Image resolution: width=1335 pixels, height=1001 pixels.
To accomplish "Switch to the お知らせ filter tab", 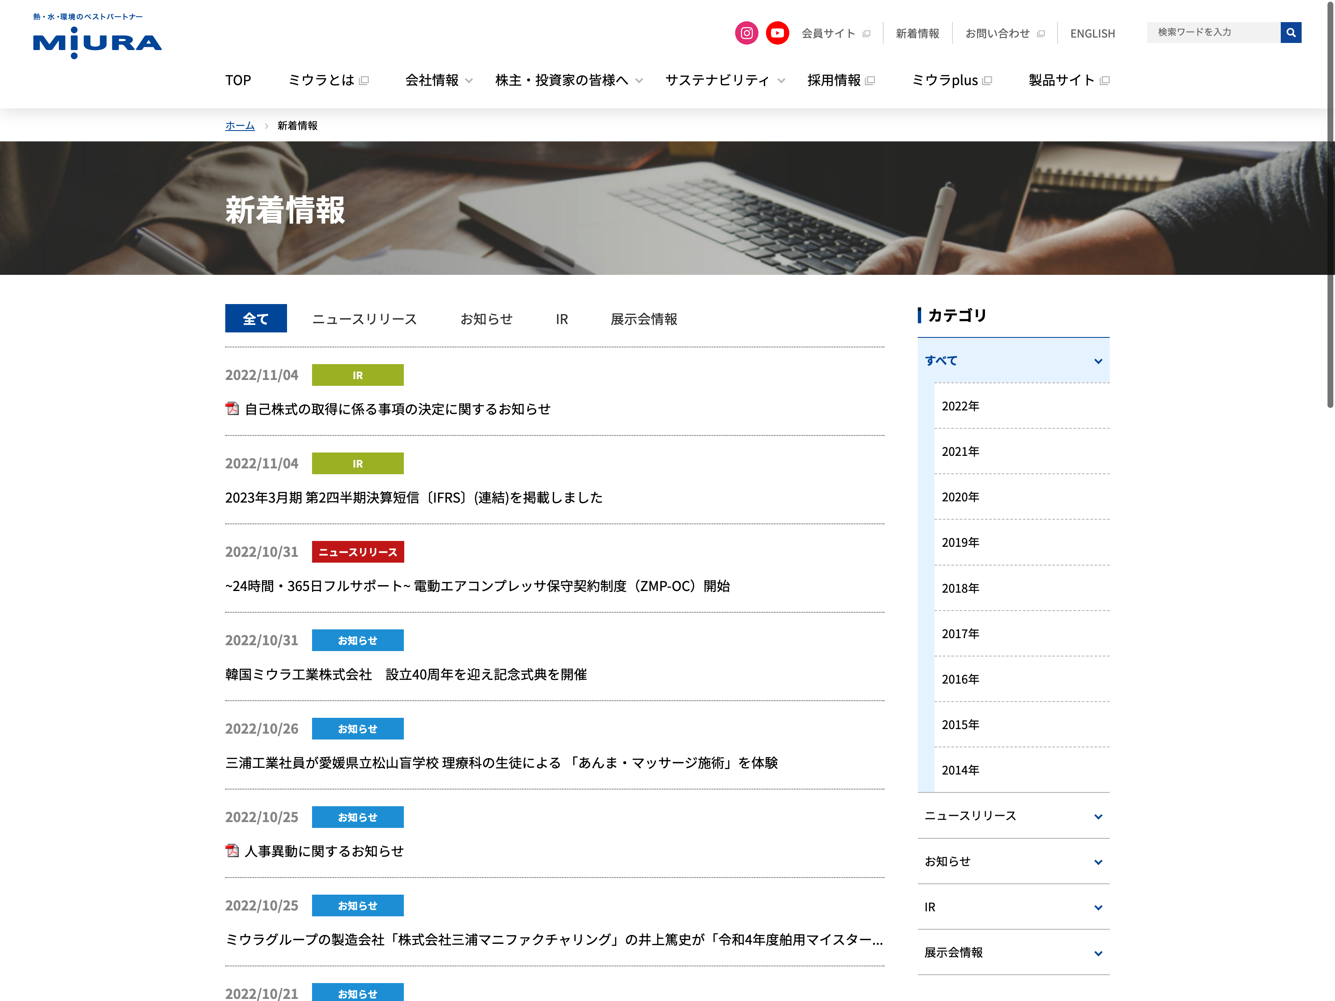I will pos(486,319).
